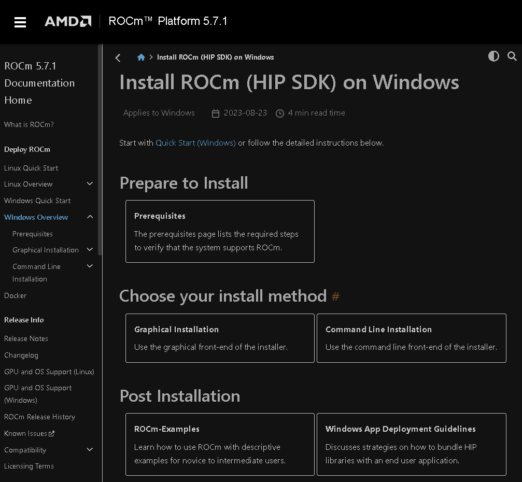The image size is (522, 482).
Task: Collapse the Windows Overview section
Action: (x=90, y=217)
